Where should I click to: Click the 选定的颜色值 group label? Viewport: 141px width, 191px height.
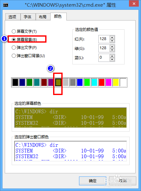(87, 29)
